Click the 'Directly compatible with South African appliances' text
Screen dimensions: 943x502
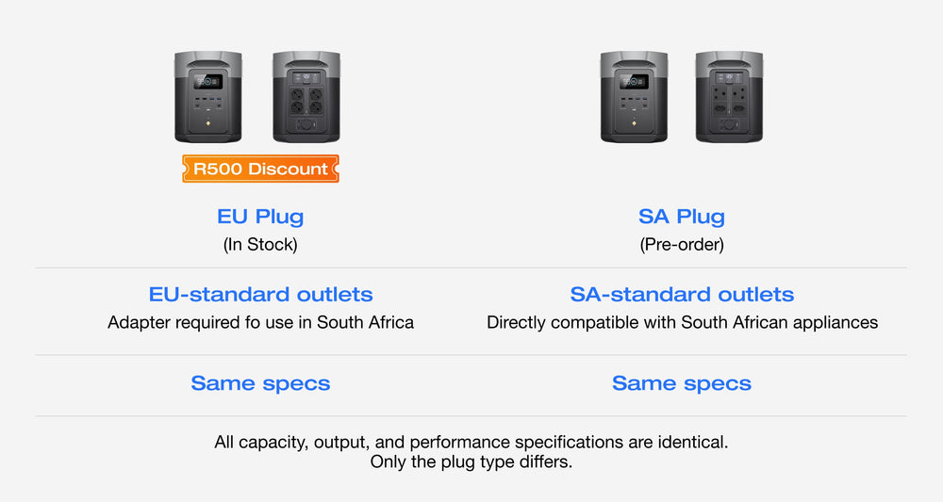682,322
